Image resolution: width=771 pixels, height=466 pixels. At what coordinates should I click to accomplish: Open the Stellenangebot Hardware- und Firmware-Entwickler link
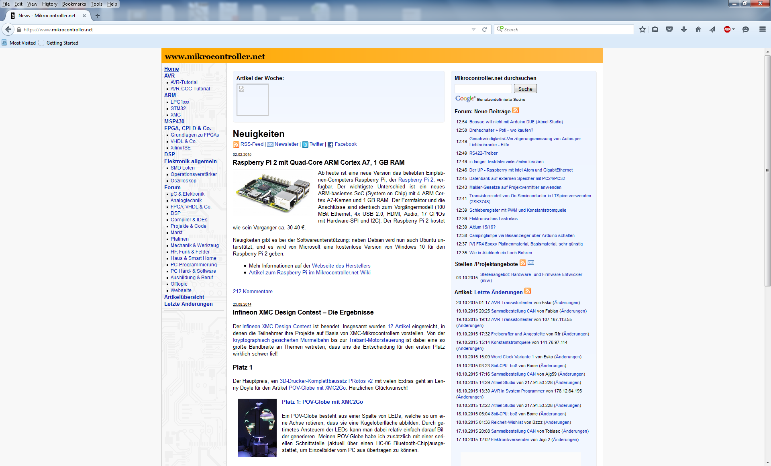[x=531, y=278]
